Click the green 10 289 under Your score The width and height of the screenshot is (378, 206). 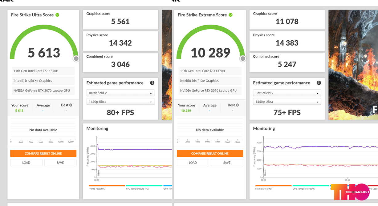pyautogui.click(x=186, y=111)
